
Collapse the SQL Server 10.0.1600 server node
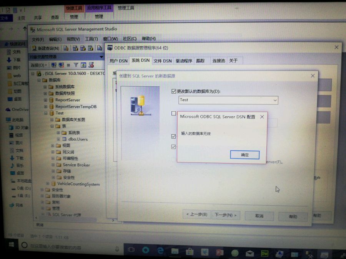pyautogui.click(x=33, y=74)
